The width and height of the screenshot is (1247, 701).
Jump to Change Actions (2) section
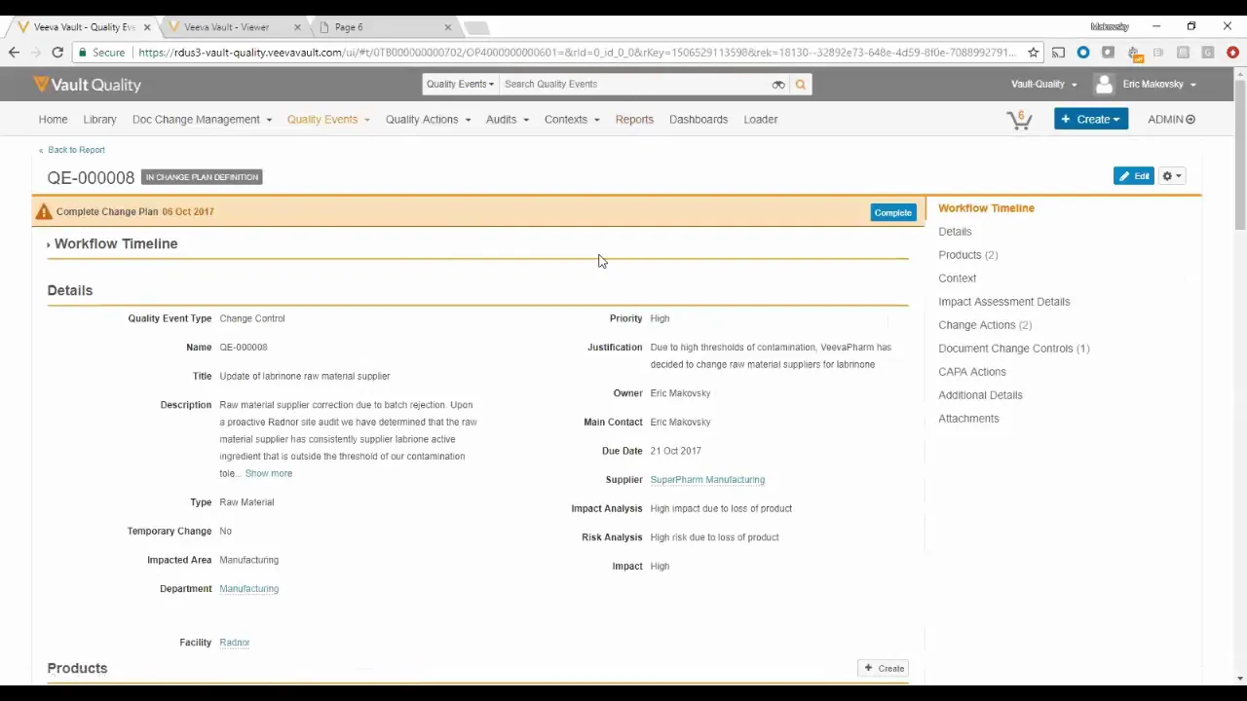985,325
